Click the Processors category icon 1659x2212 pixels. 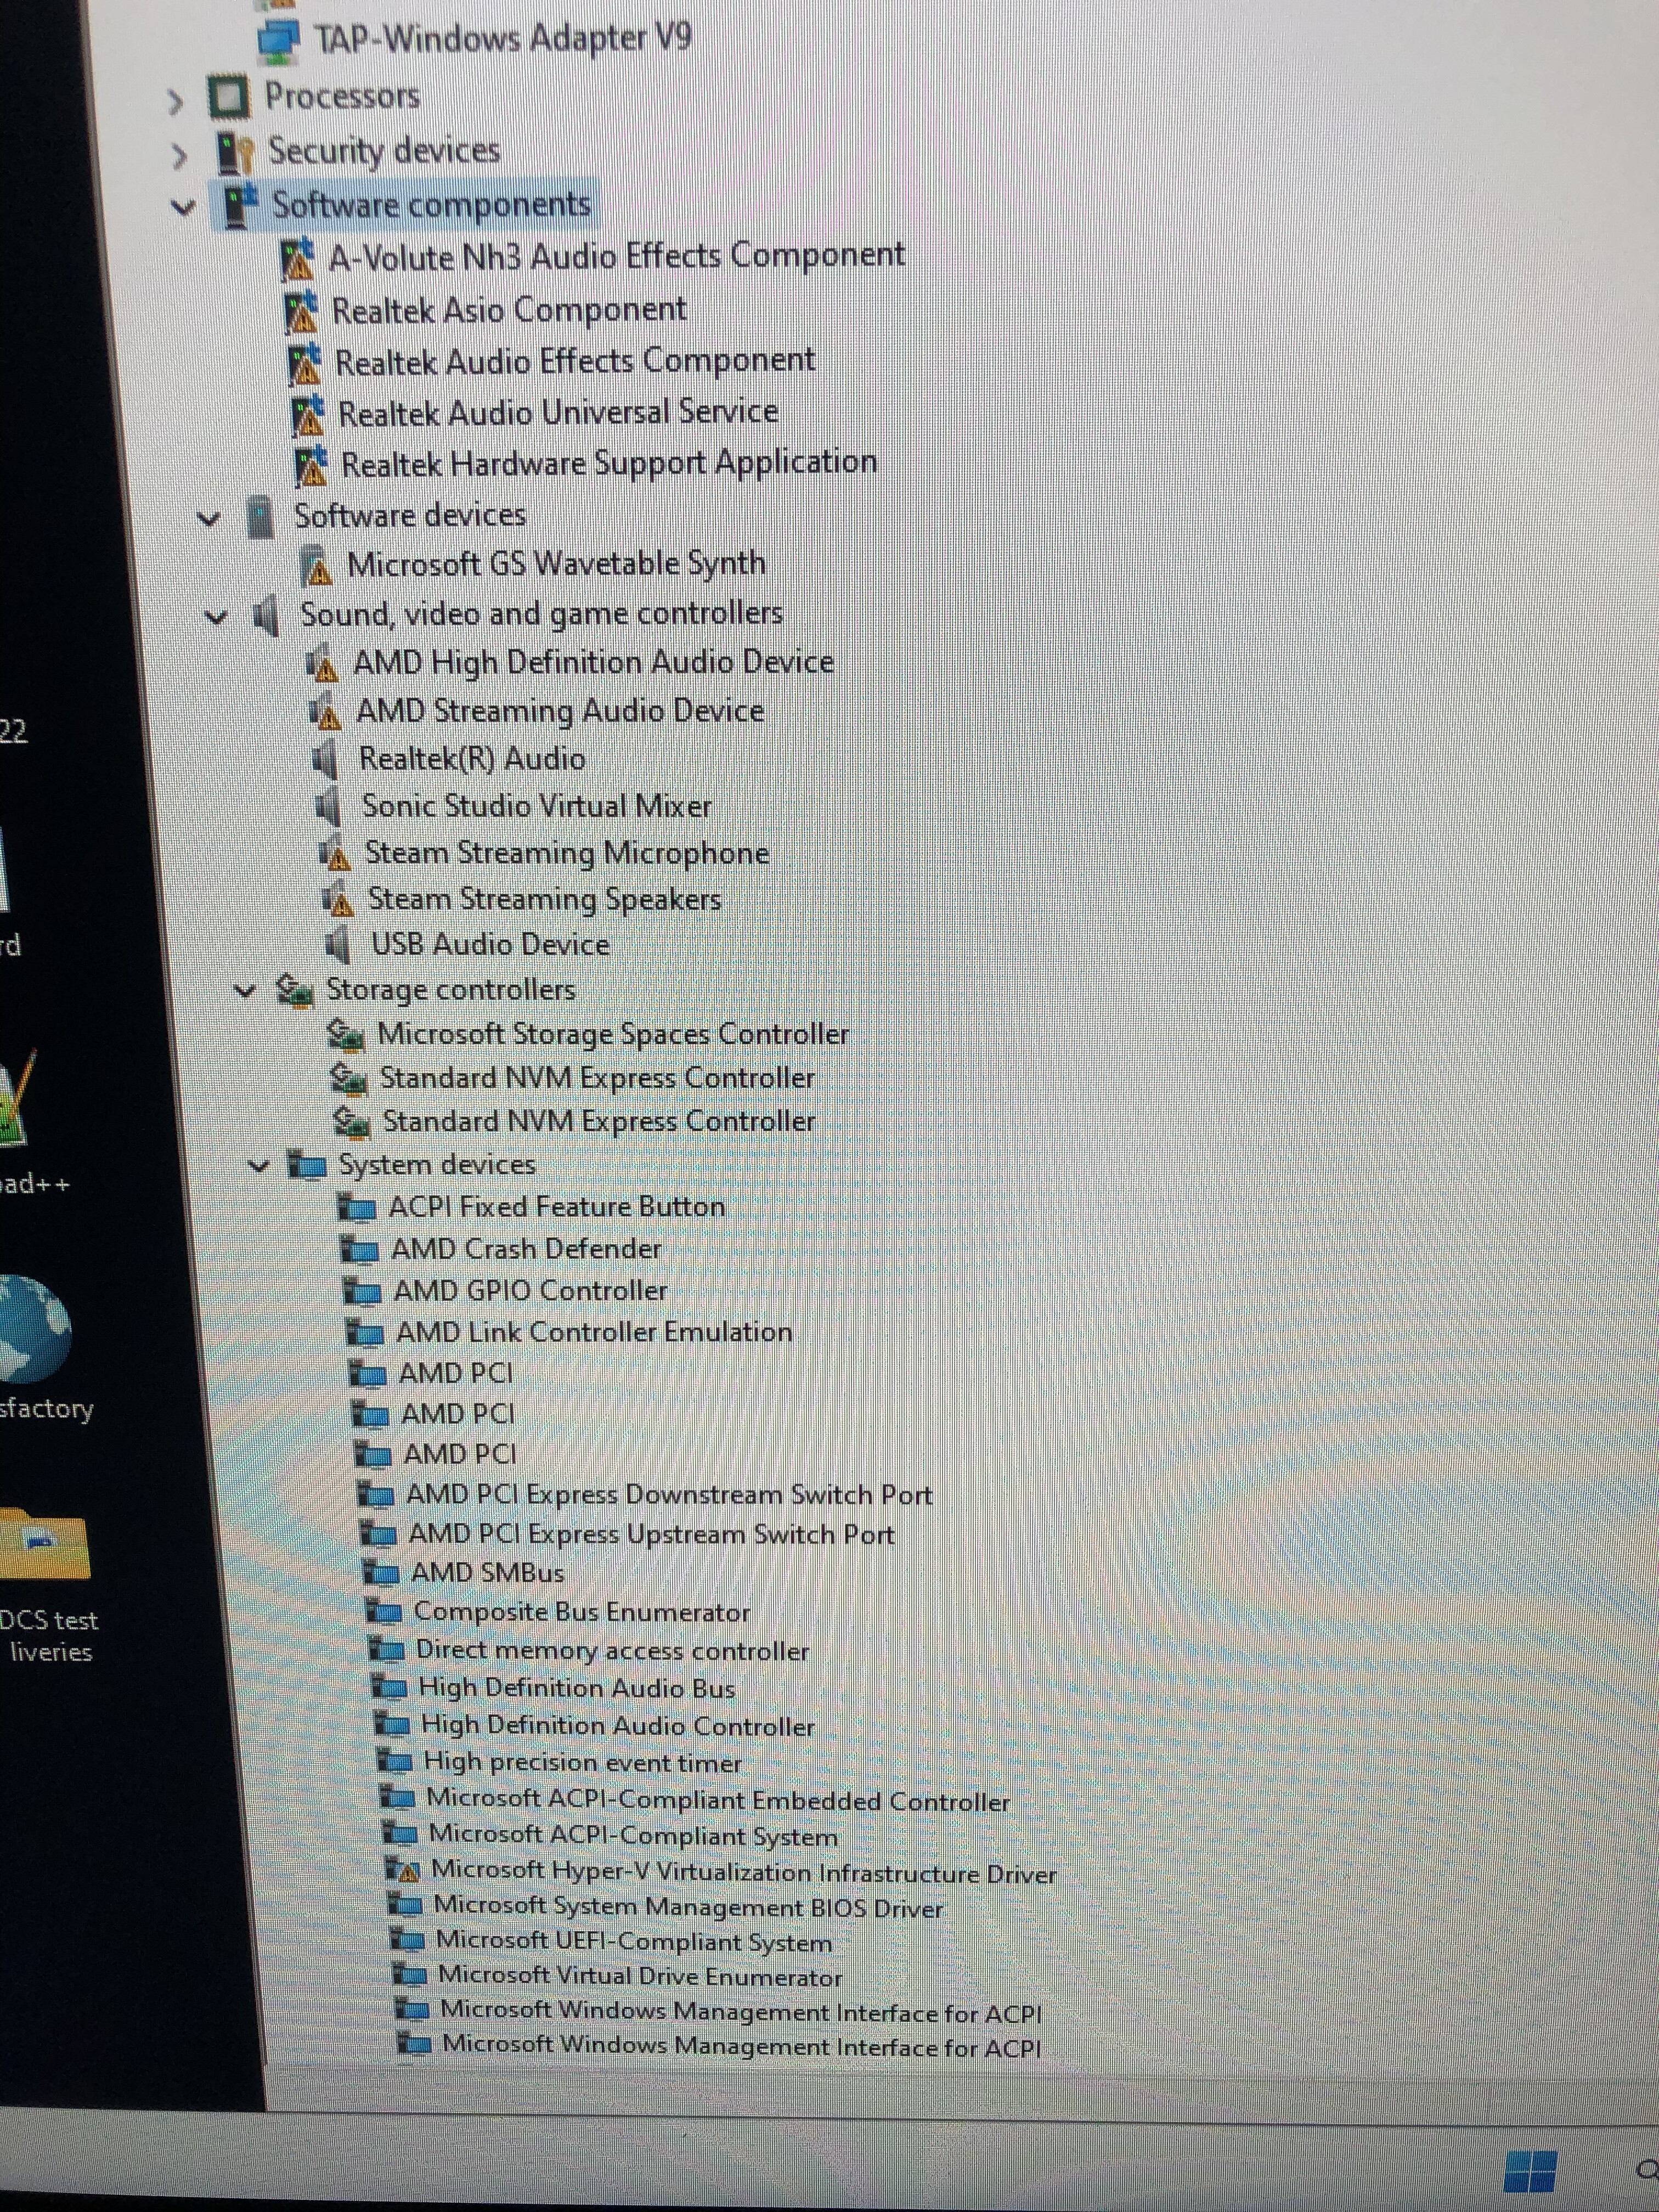228,97
